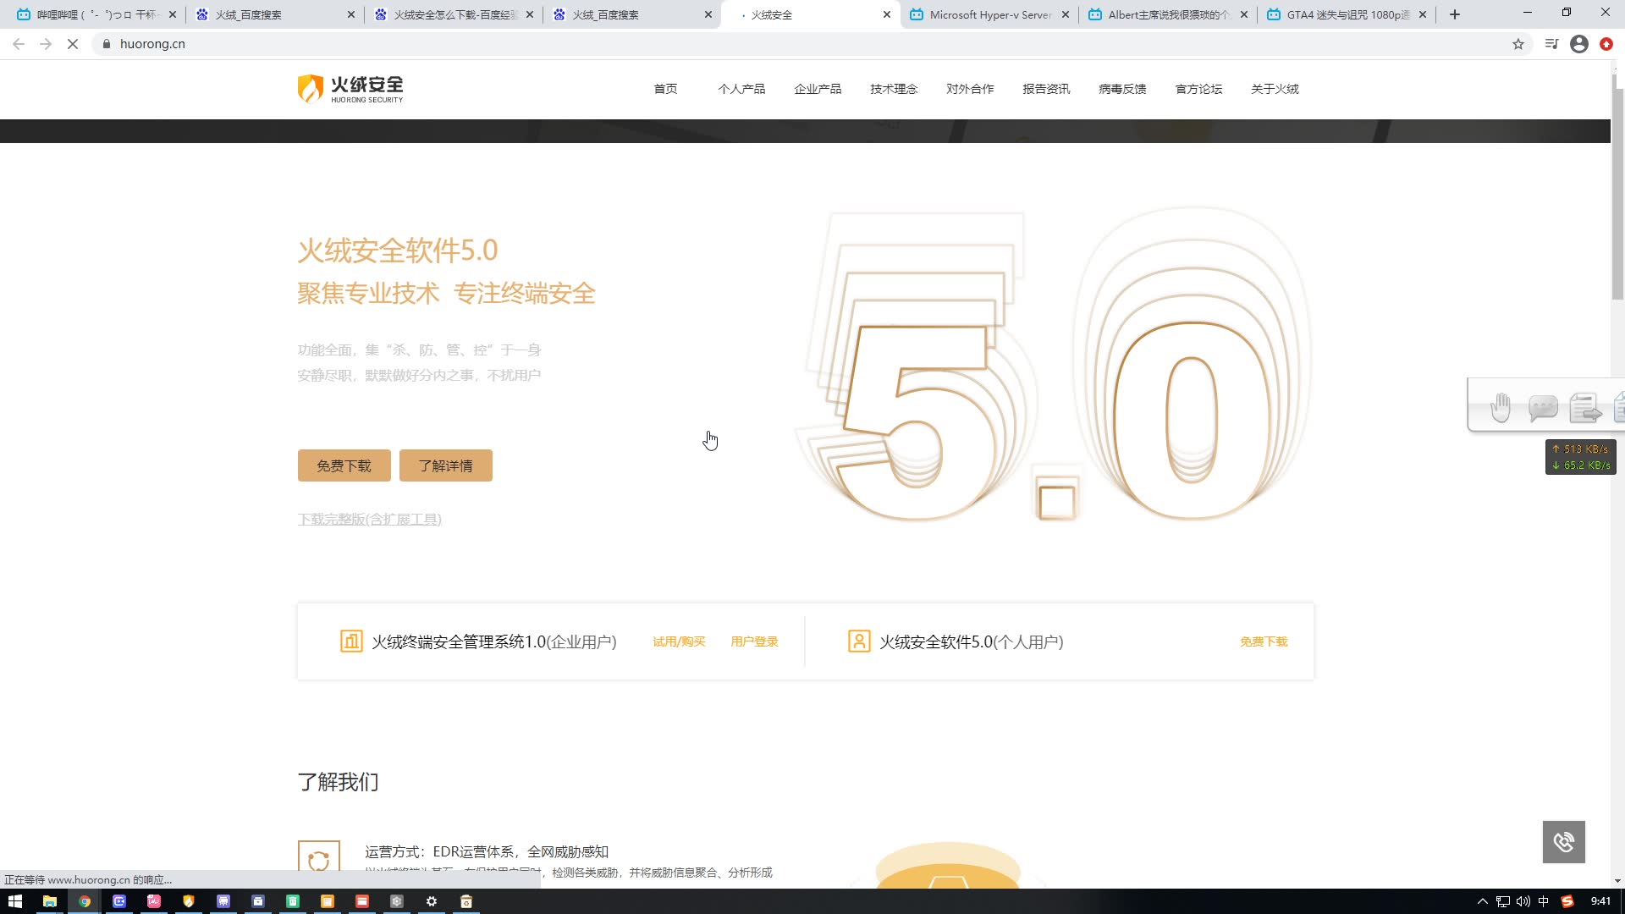Click the enterprise building icon
This screenshot has height=914, width=1625.
click(x=351, y=641)
